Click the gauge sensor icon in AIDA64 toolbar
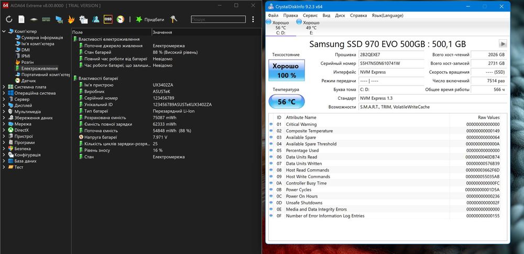 121,19
